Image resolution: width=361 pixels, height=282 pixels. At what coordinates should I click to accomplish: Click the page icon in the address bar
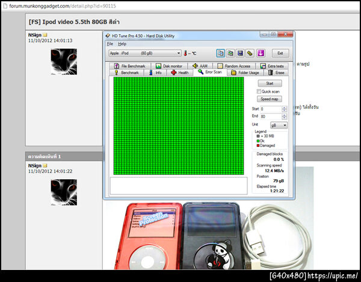click(5, 6)
